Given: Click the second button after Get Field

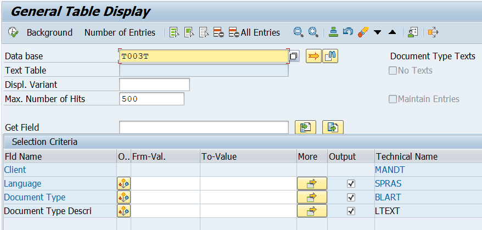Looking at the screenshot, I should [333, 127].
